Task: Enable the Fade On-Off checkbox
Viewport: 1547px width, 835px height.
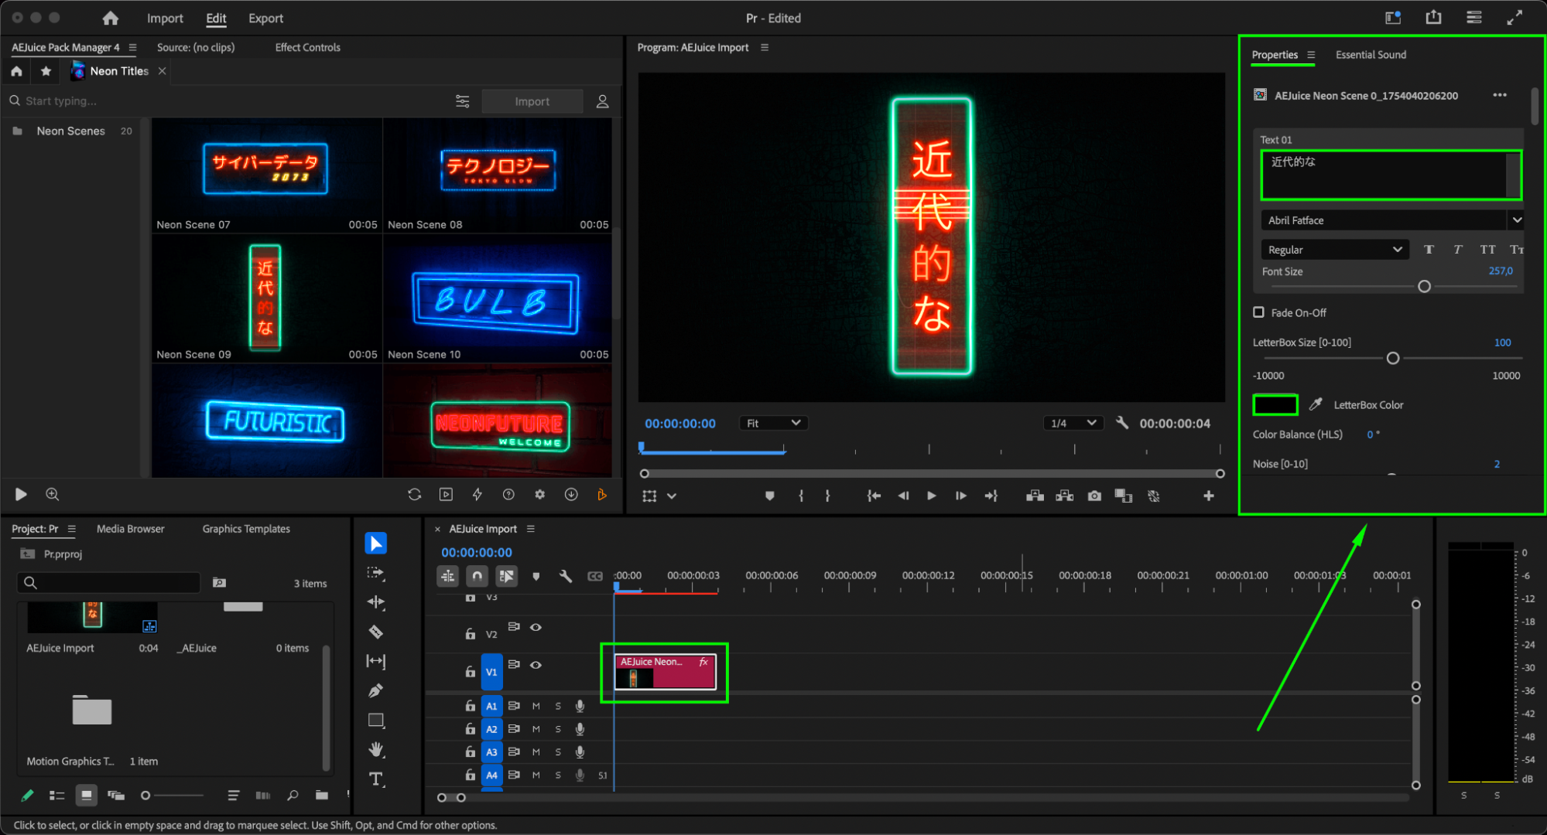Action: pos(1258,312)
